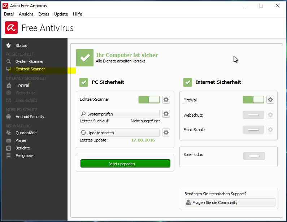Open the Ansicht menu
This screenshot has width=287, height=222.
pyautogui.click(x=26, y=14)
